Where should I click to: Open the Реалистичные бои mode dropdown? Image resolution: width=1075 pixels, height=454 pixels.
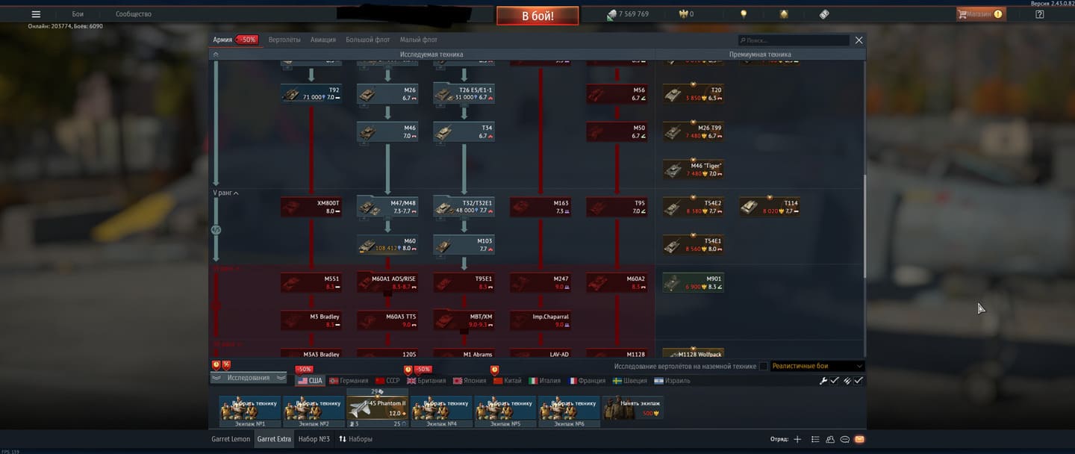(817, 367)
